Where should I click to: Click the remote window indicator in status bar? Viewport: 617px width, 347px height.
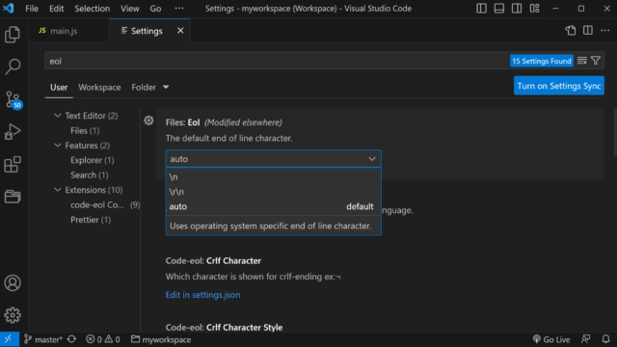[x=9, y=339]
